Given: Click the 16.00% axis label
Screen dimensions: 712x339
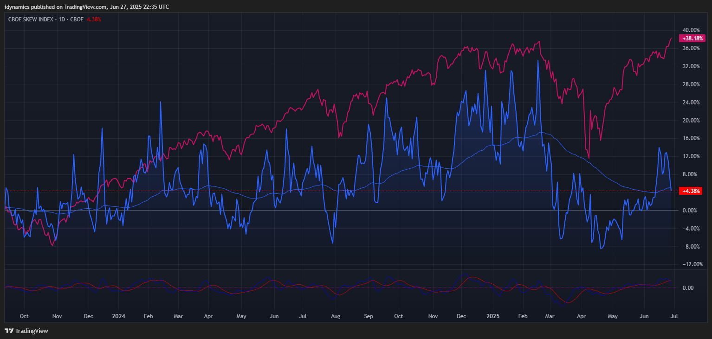Looking at the screenshot, I should (692, 138).
